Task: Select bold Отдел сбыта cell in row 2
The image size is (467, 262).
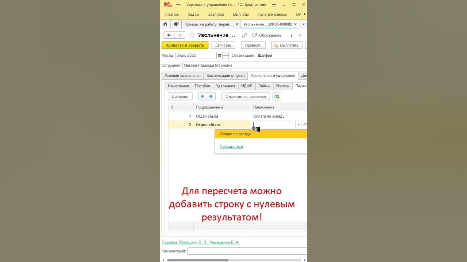Action: click(222, 125)
